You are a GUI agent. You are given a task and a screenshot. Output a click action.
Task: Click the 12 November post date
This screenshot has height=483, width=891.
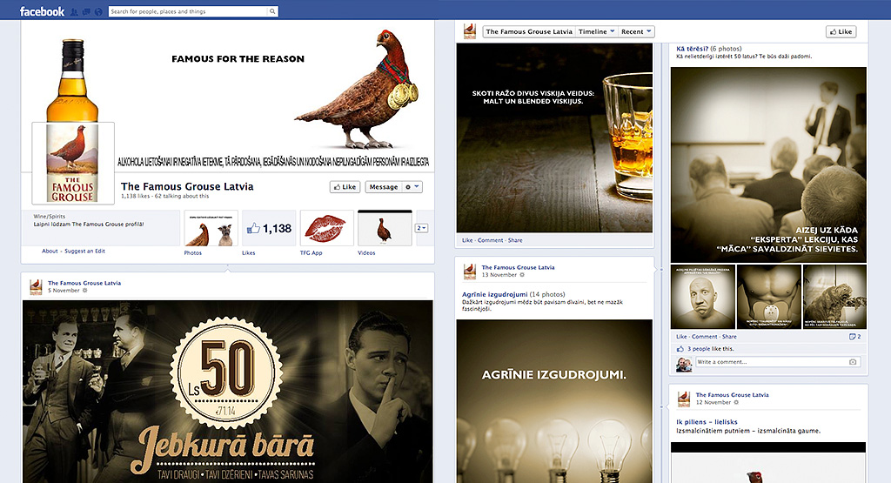click(713, 402)
